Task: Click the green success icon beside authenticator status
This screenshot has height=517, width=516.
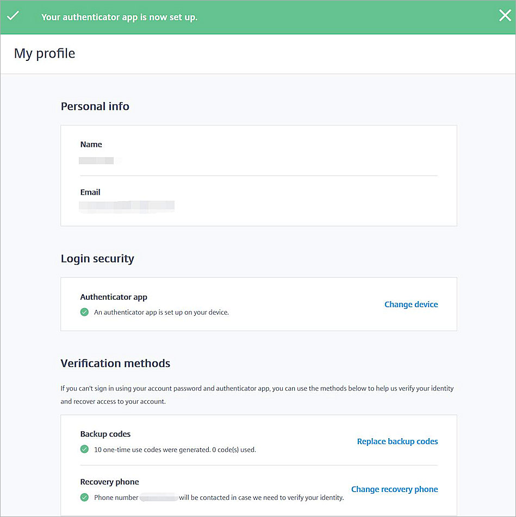Action: click(x=84, y=312)
